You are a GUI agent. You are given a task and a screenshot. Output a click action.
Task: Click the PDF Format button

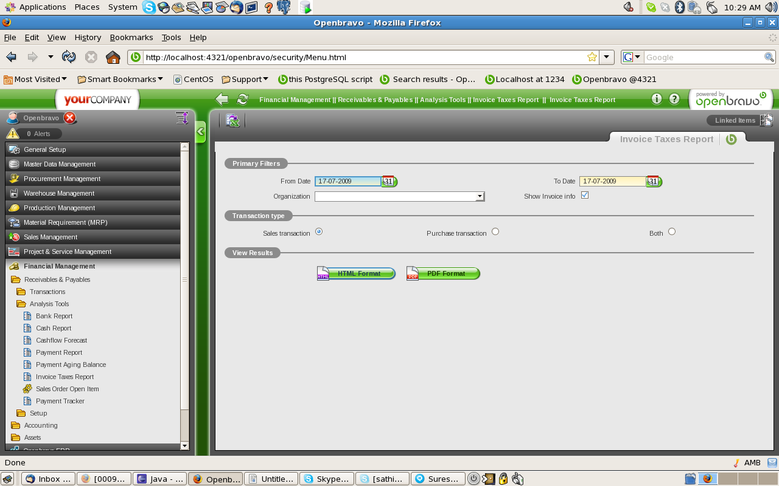click(443, 273)
